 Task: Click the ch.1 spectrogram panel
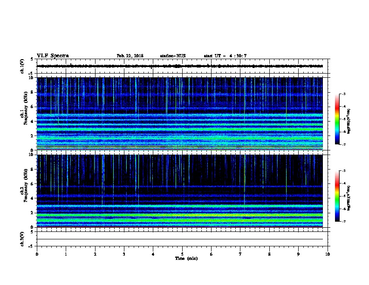[x=180, y=114]
